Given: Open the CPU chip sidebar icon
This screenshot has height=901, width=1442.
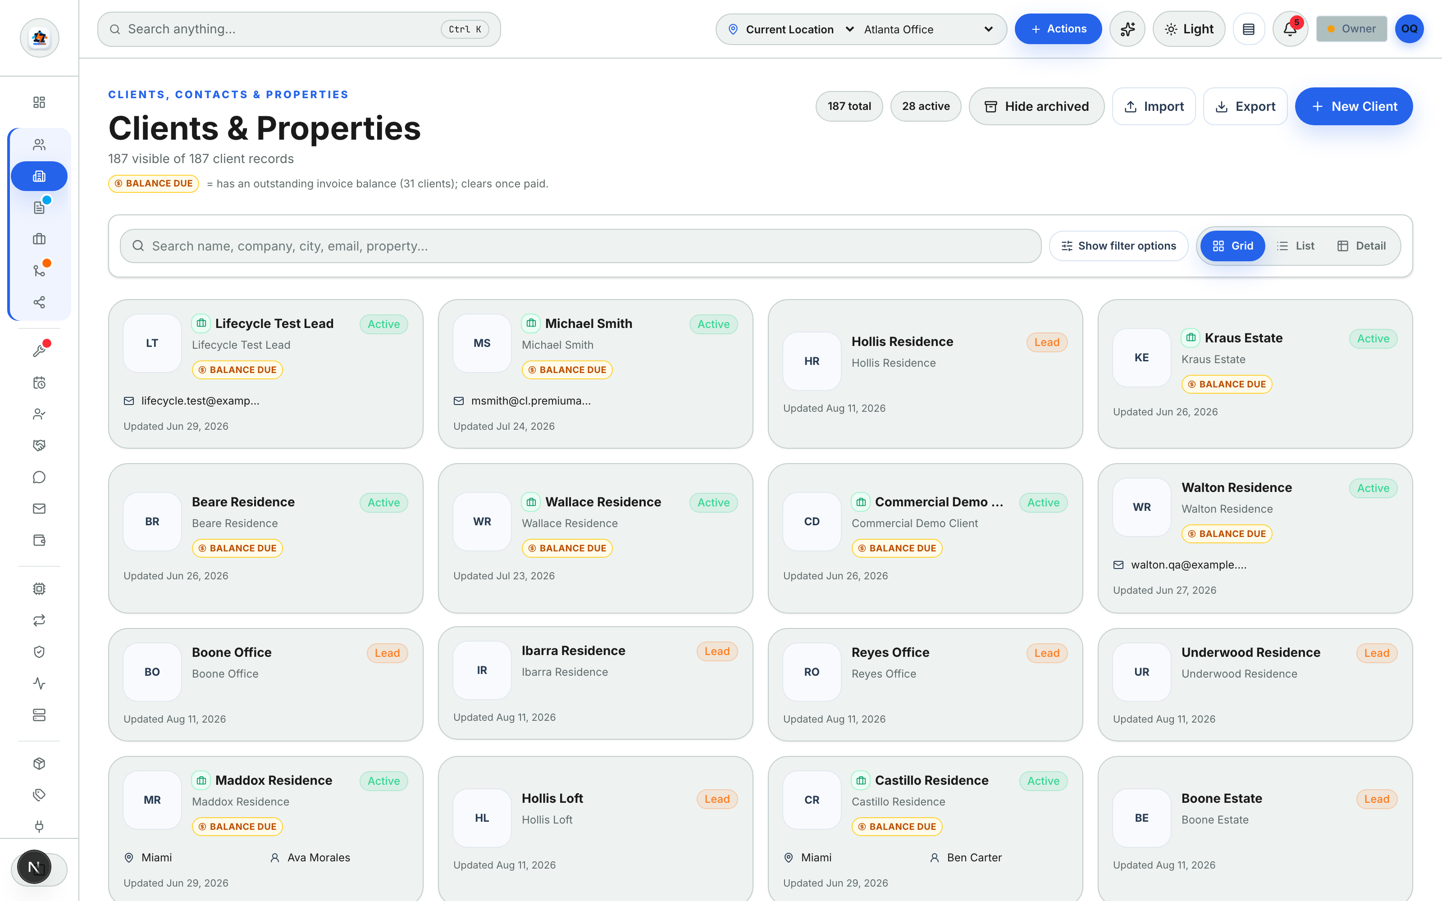Looking at the screenshot, I should click(x=39, y=589).
